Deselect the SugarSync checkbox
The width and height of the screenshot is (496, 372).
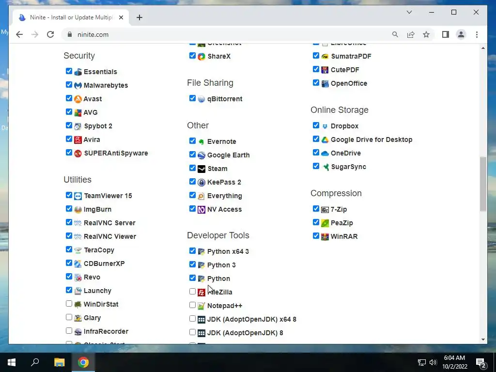tap(316, 166)
